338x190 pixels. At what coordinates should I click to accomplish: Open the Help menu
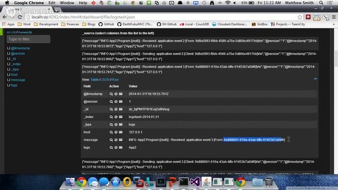(83, 3)
